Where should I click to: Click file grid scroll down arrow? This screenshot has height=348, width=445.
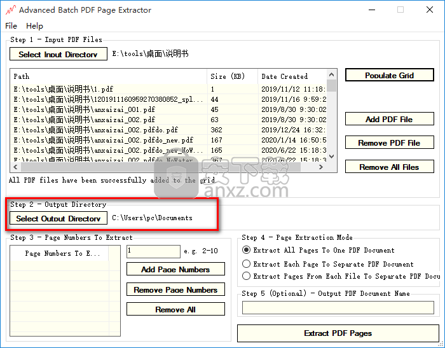click(x=331, y=157)
